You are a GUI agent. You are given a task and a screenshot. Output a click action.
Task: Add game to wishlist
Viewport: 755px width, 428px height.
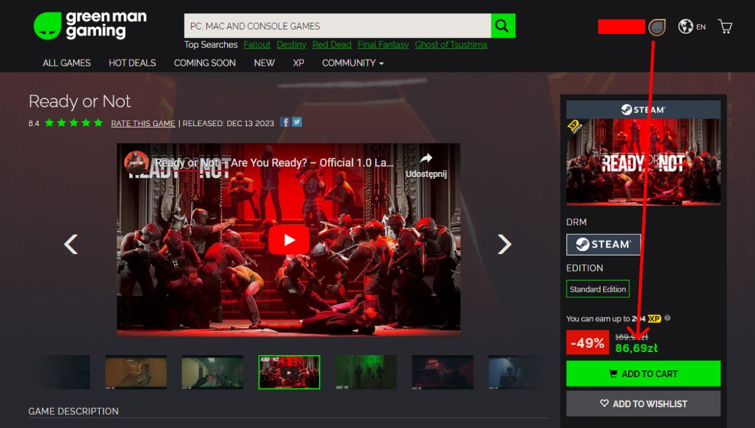point(643,404)
